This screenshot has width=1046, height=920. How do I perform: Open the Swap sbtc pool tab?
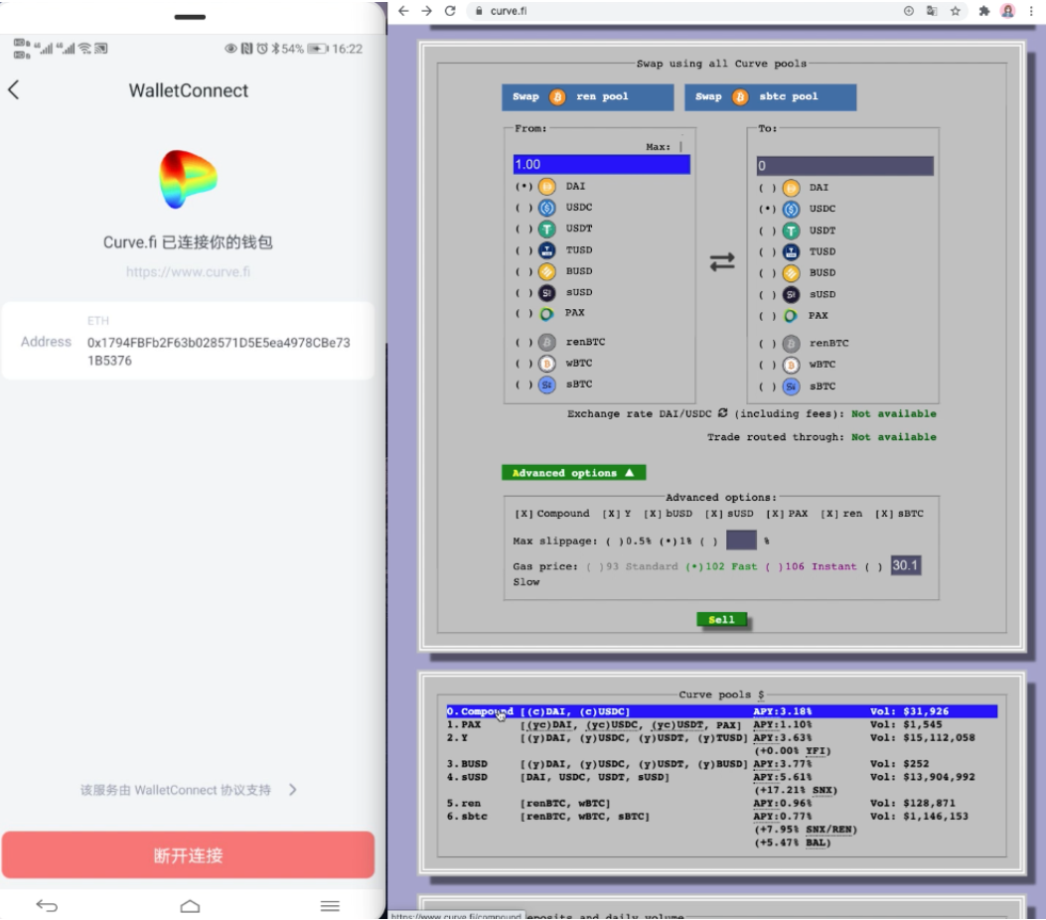pyautogui.click(x=770, y=97)
